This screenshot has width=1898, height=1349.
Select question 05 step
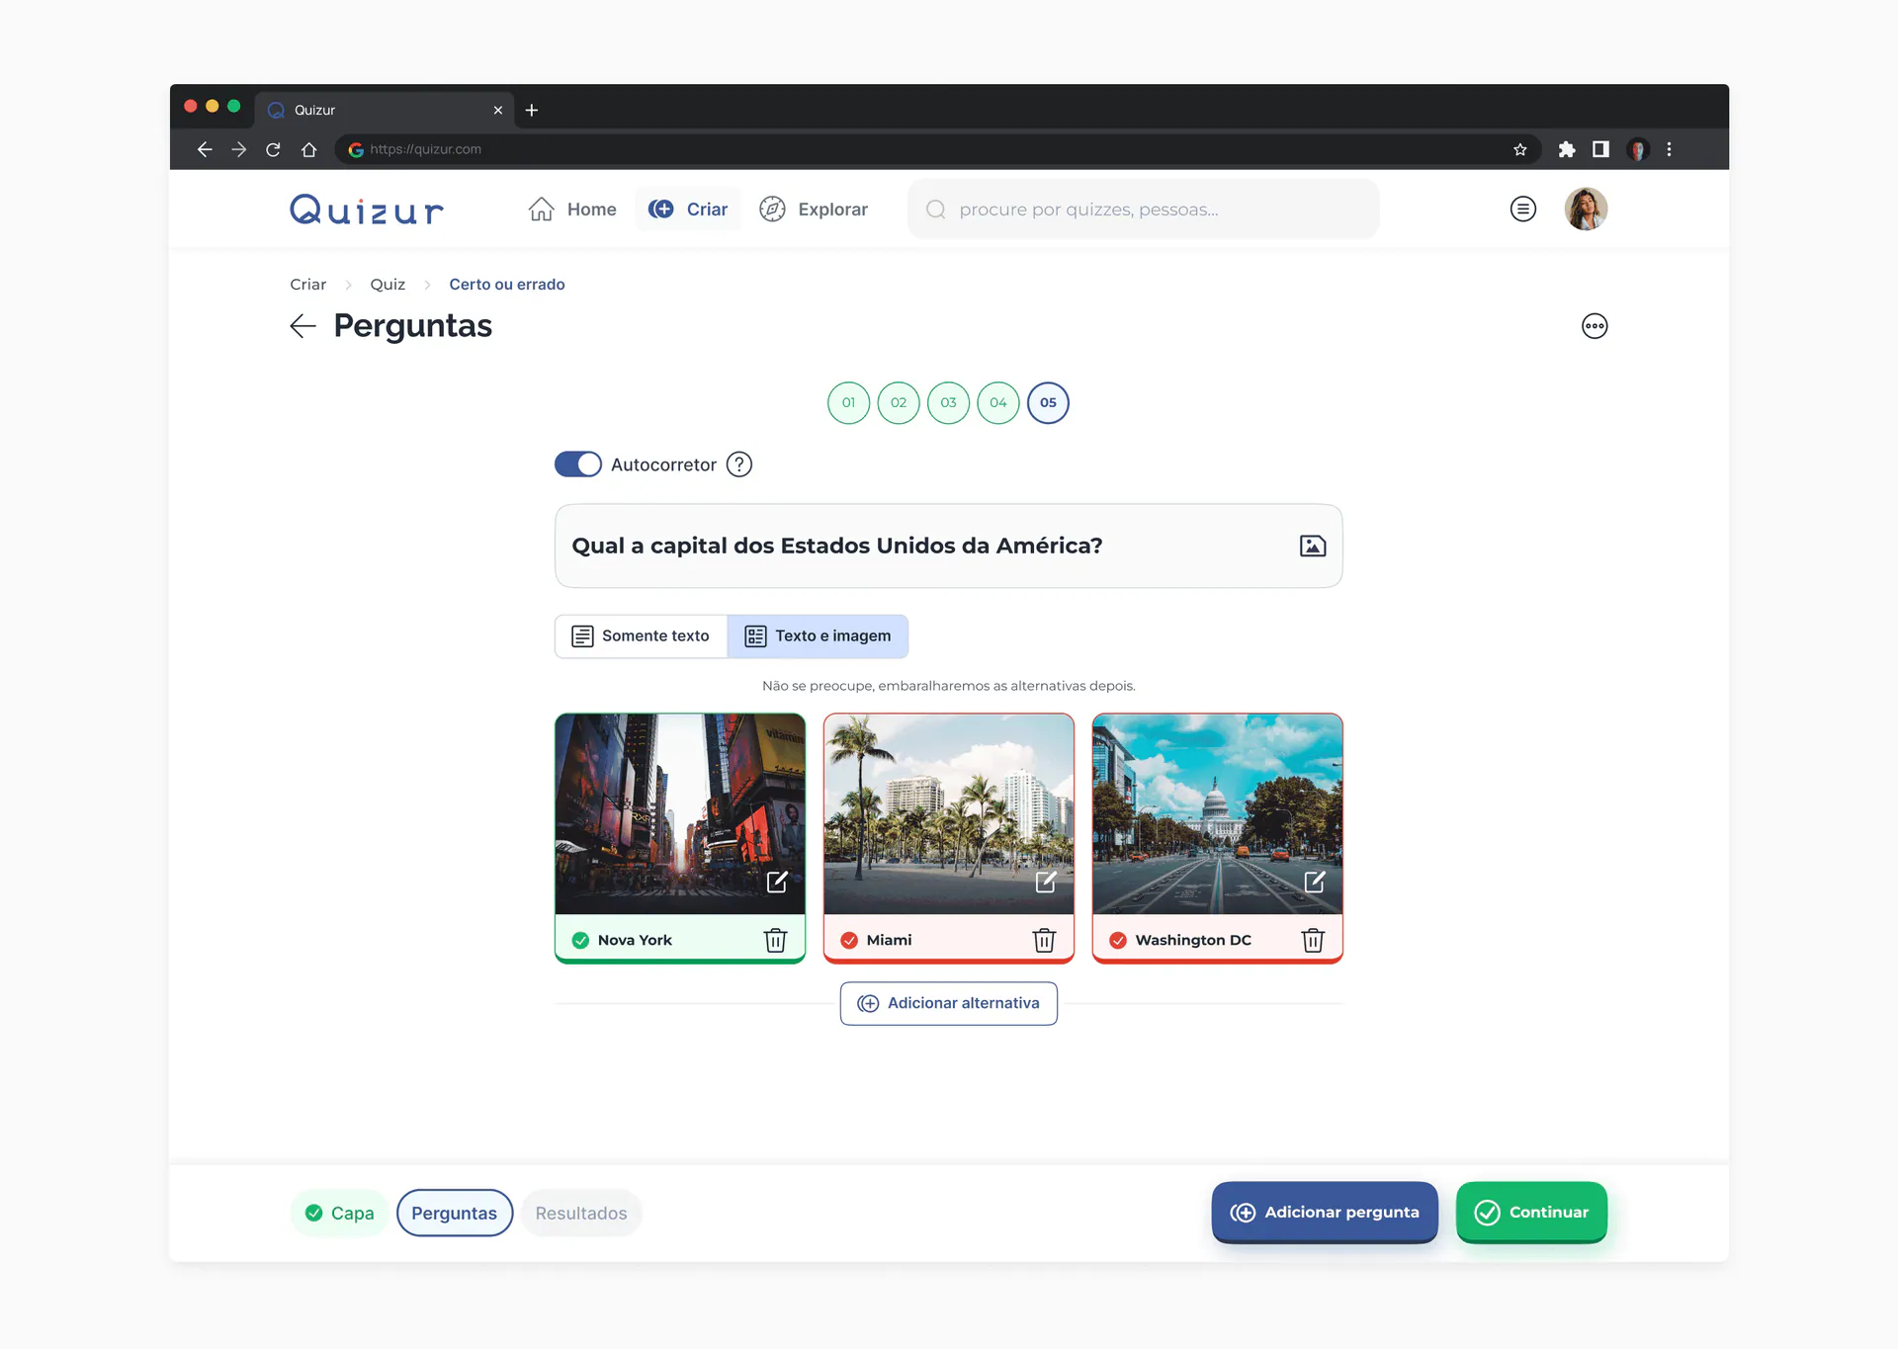1048,402
